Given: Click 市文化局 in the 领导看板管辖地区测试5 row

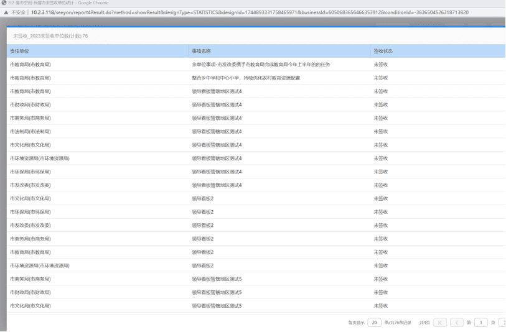Looking at the screenshot, I should (30, 306).
